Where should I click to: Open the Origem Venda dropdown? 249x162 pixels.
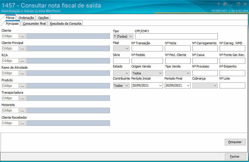(147, 73)
